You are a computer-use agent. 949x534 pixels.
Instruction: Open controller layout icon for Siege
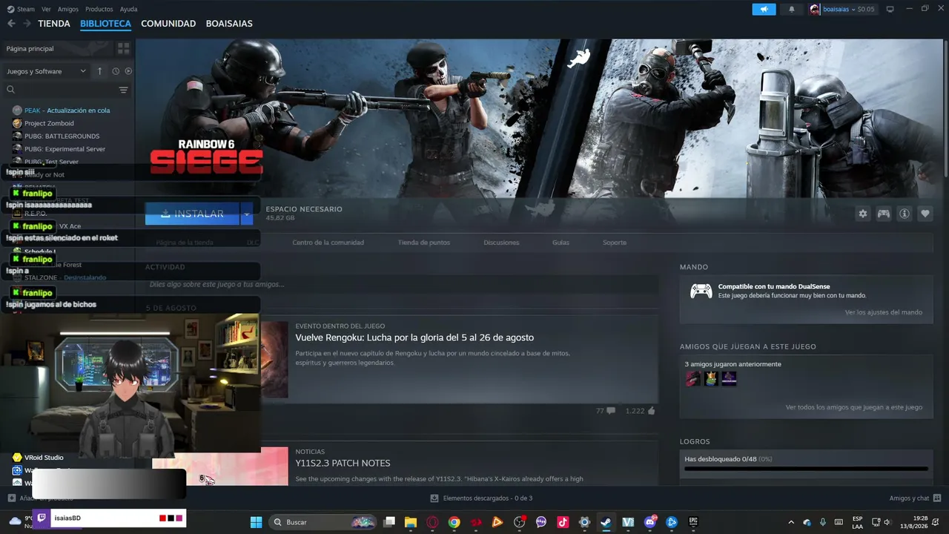pyautogui.click(x=884, y=214)
